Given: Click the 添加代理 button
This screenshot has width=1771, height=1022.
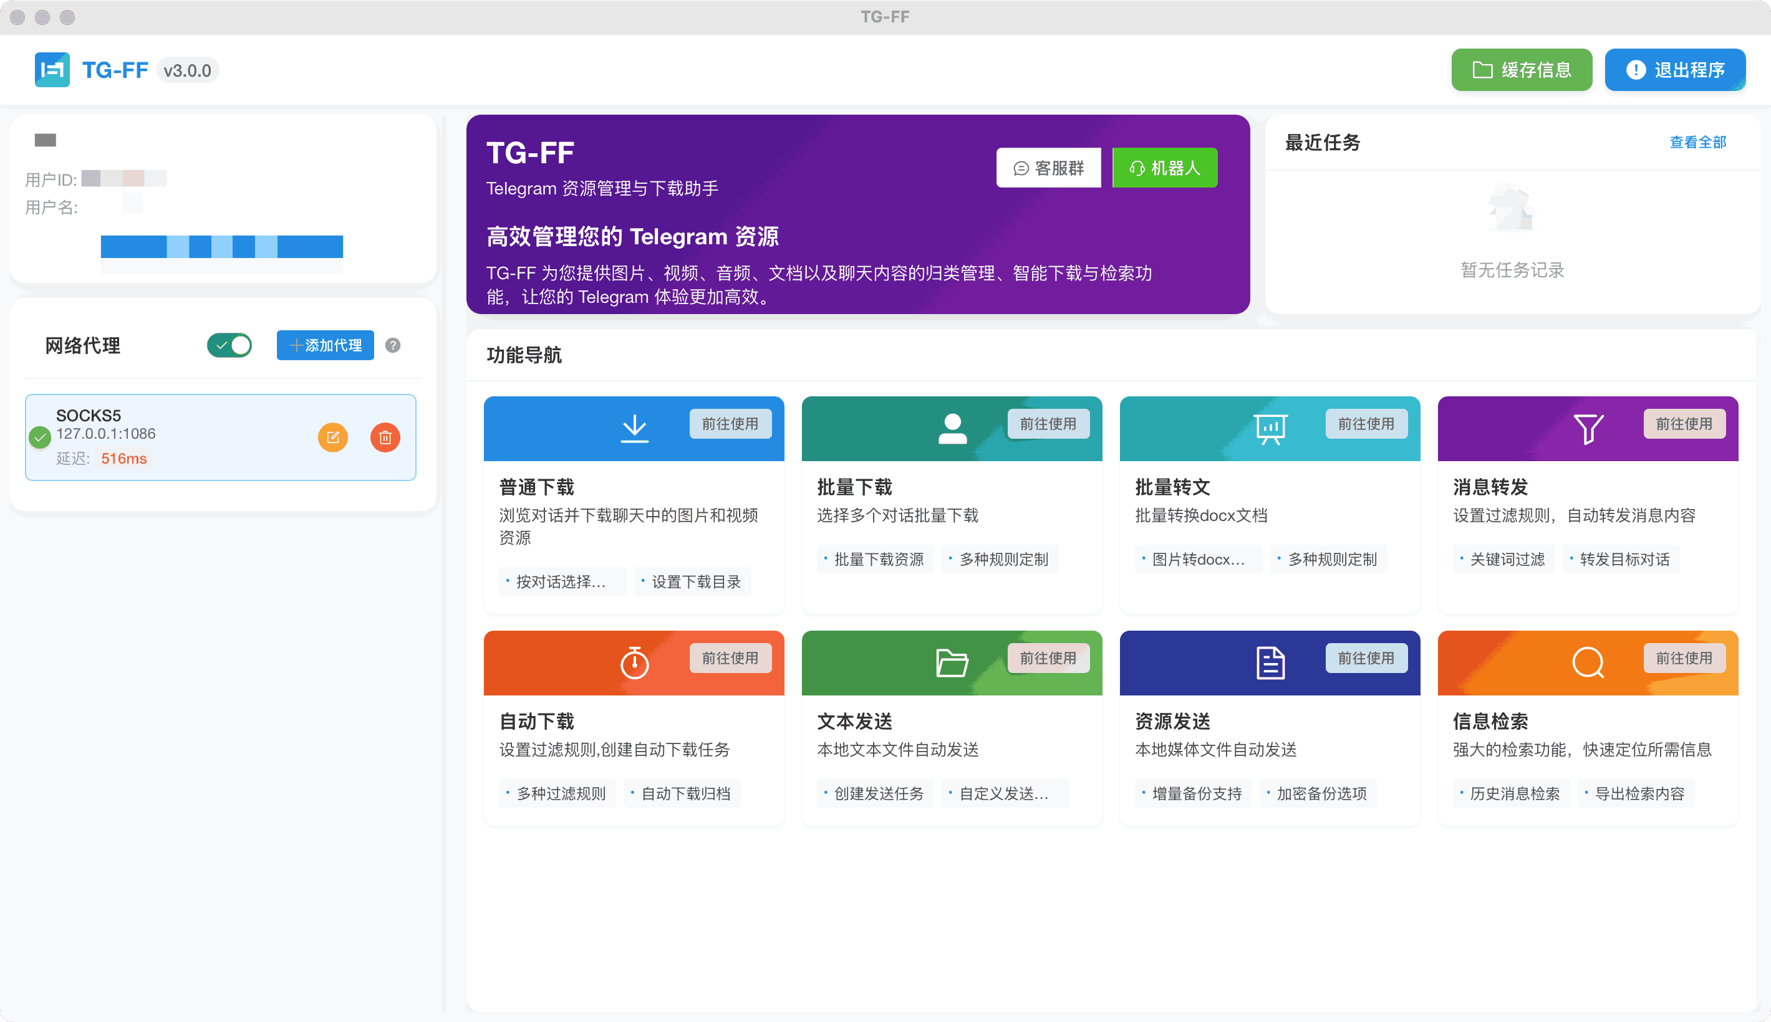Looking at the screenshot, I should pyautogui.click(x=325, y=345).
